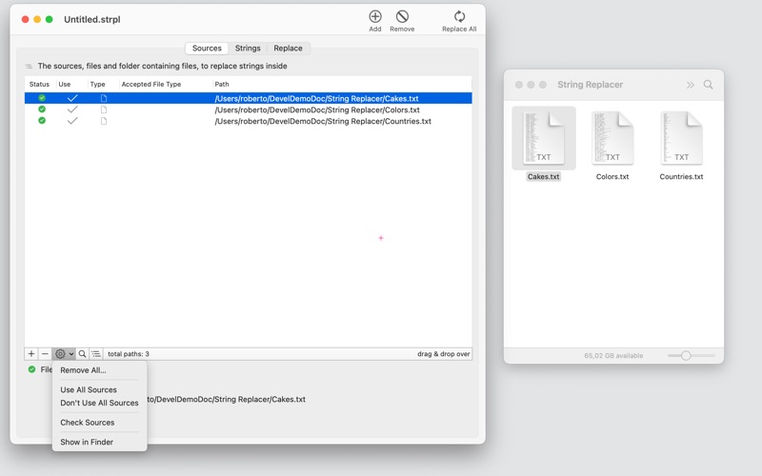Viewport: 762px width, 476px height.
Task: Click the Status column header
Action: (x=39, y=84)
